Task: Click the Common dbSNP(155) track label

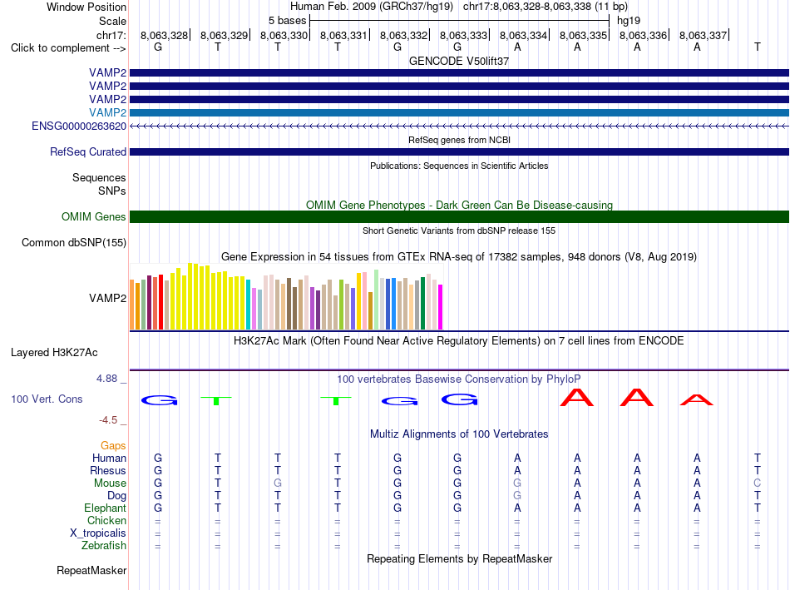Action: (73, 242)
